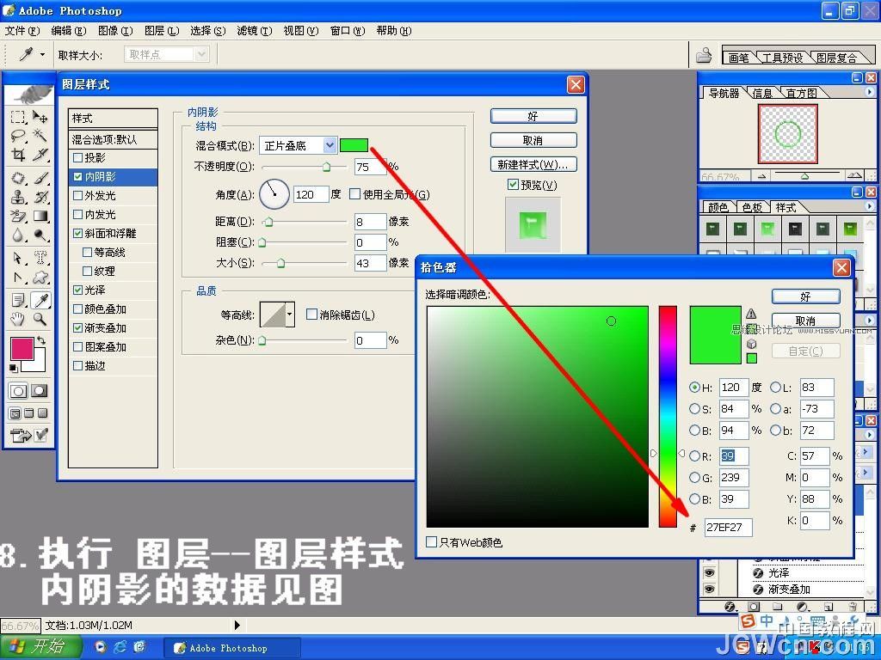Switch to the 直方图 histogram tab
The width and height of the screenshot is (881, 660).
(801, 93)
